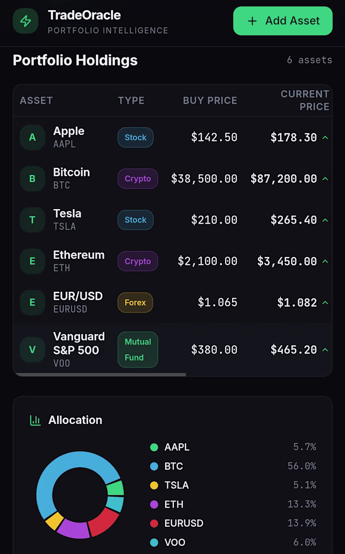Click the EURUSD red legend dot
The width and height of the screenshot is (345, 554).
[x=154, y=524]
